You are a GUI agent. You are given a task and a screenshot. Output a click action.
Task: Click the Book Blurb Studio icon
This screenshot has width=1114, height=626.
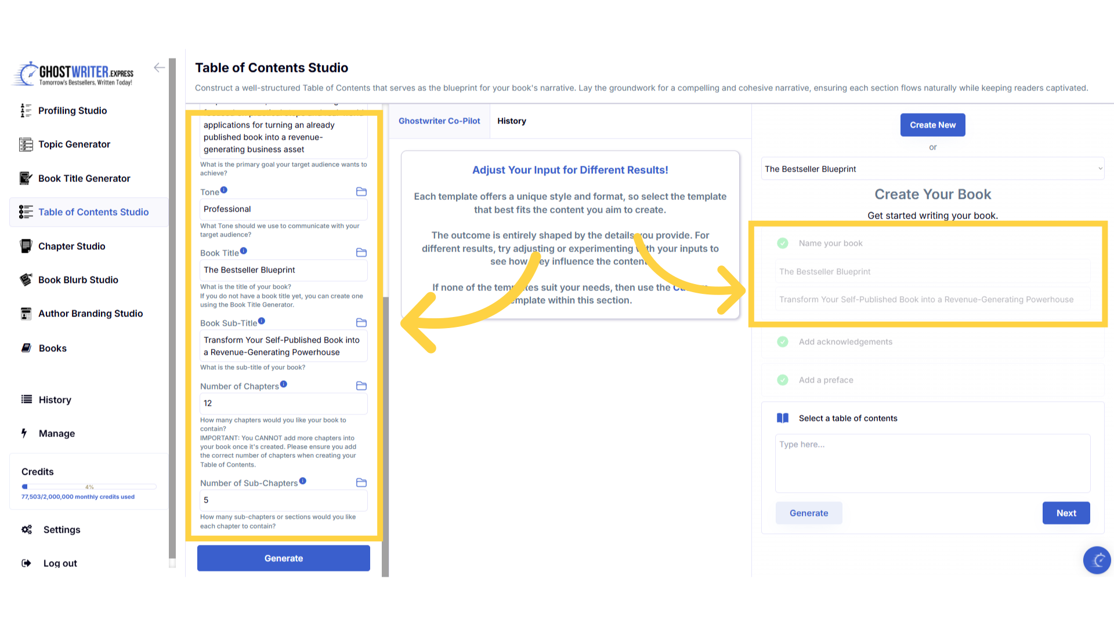click(x=26, y=280)
